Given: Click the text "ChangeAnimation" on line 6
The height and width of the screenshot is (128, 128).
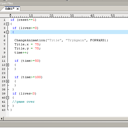Looking at the screenshot, I should pos(30,40).
